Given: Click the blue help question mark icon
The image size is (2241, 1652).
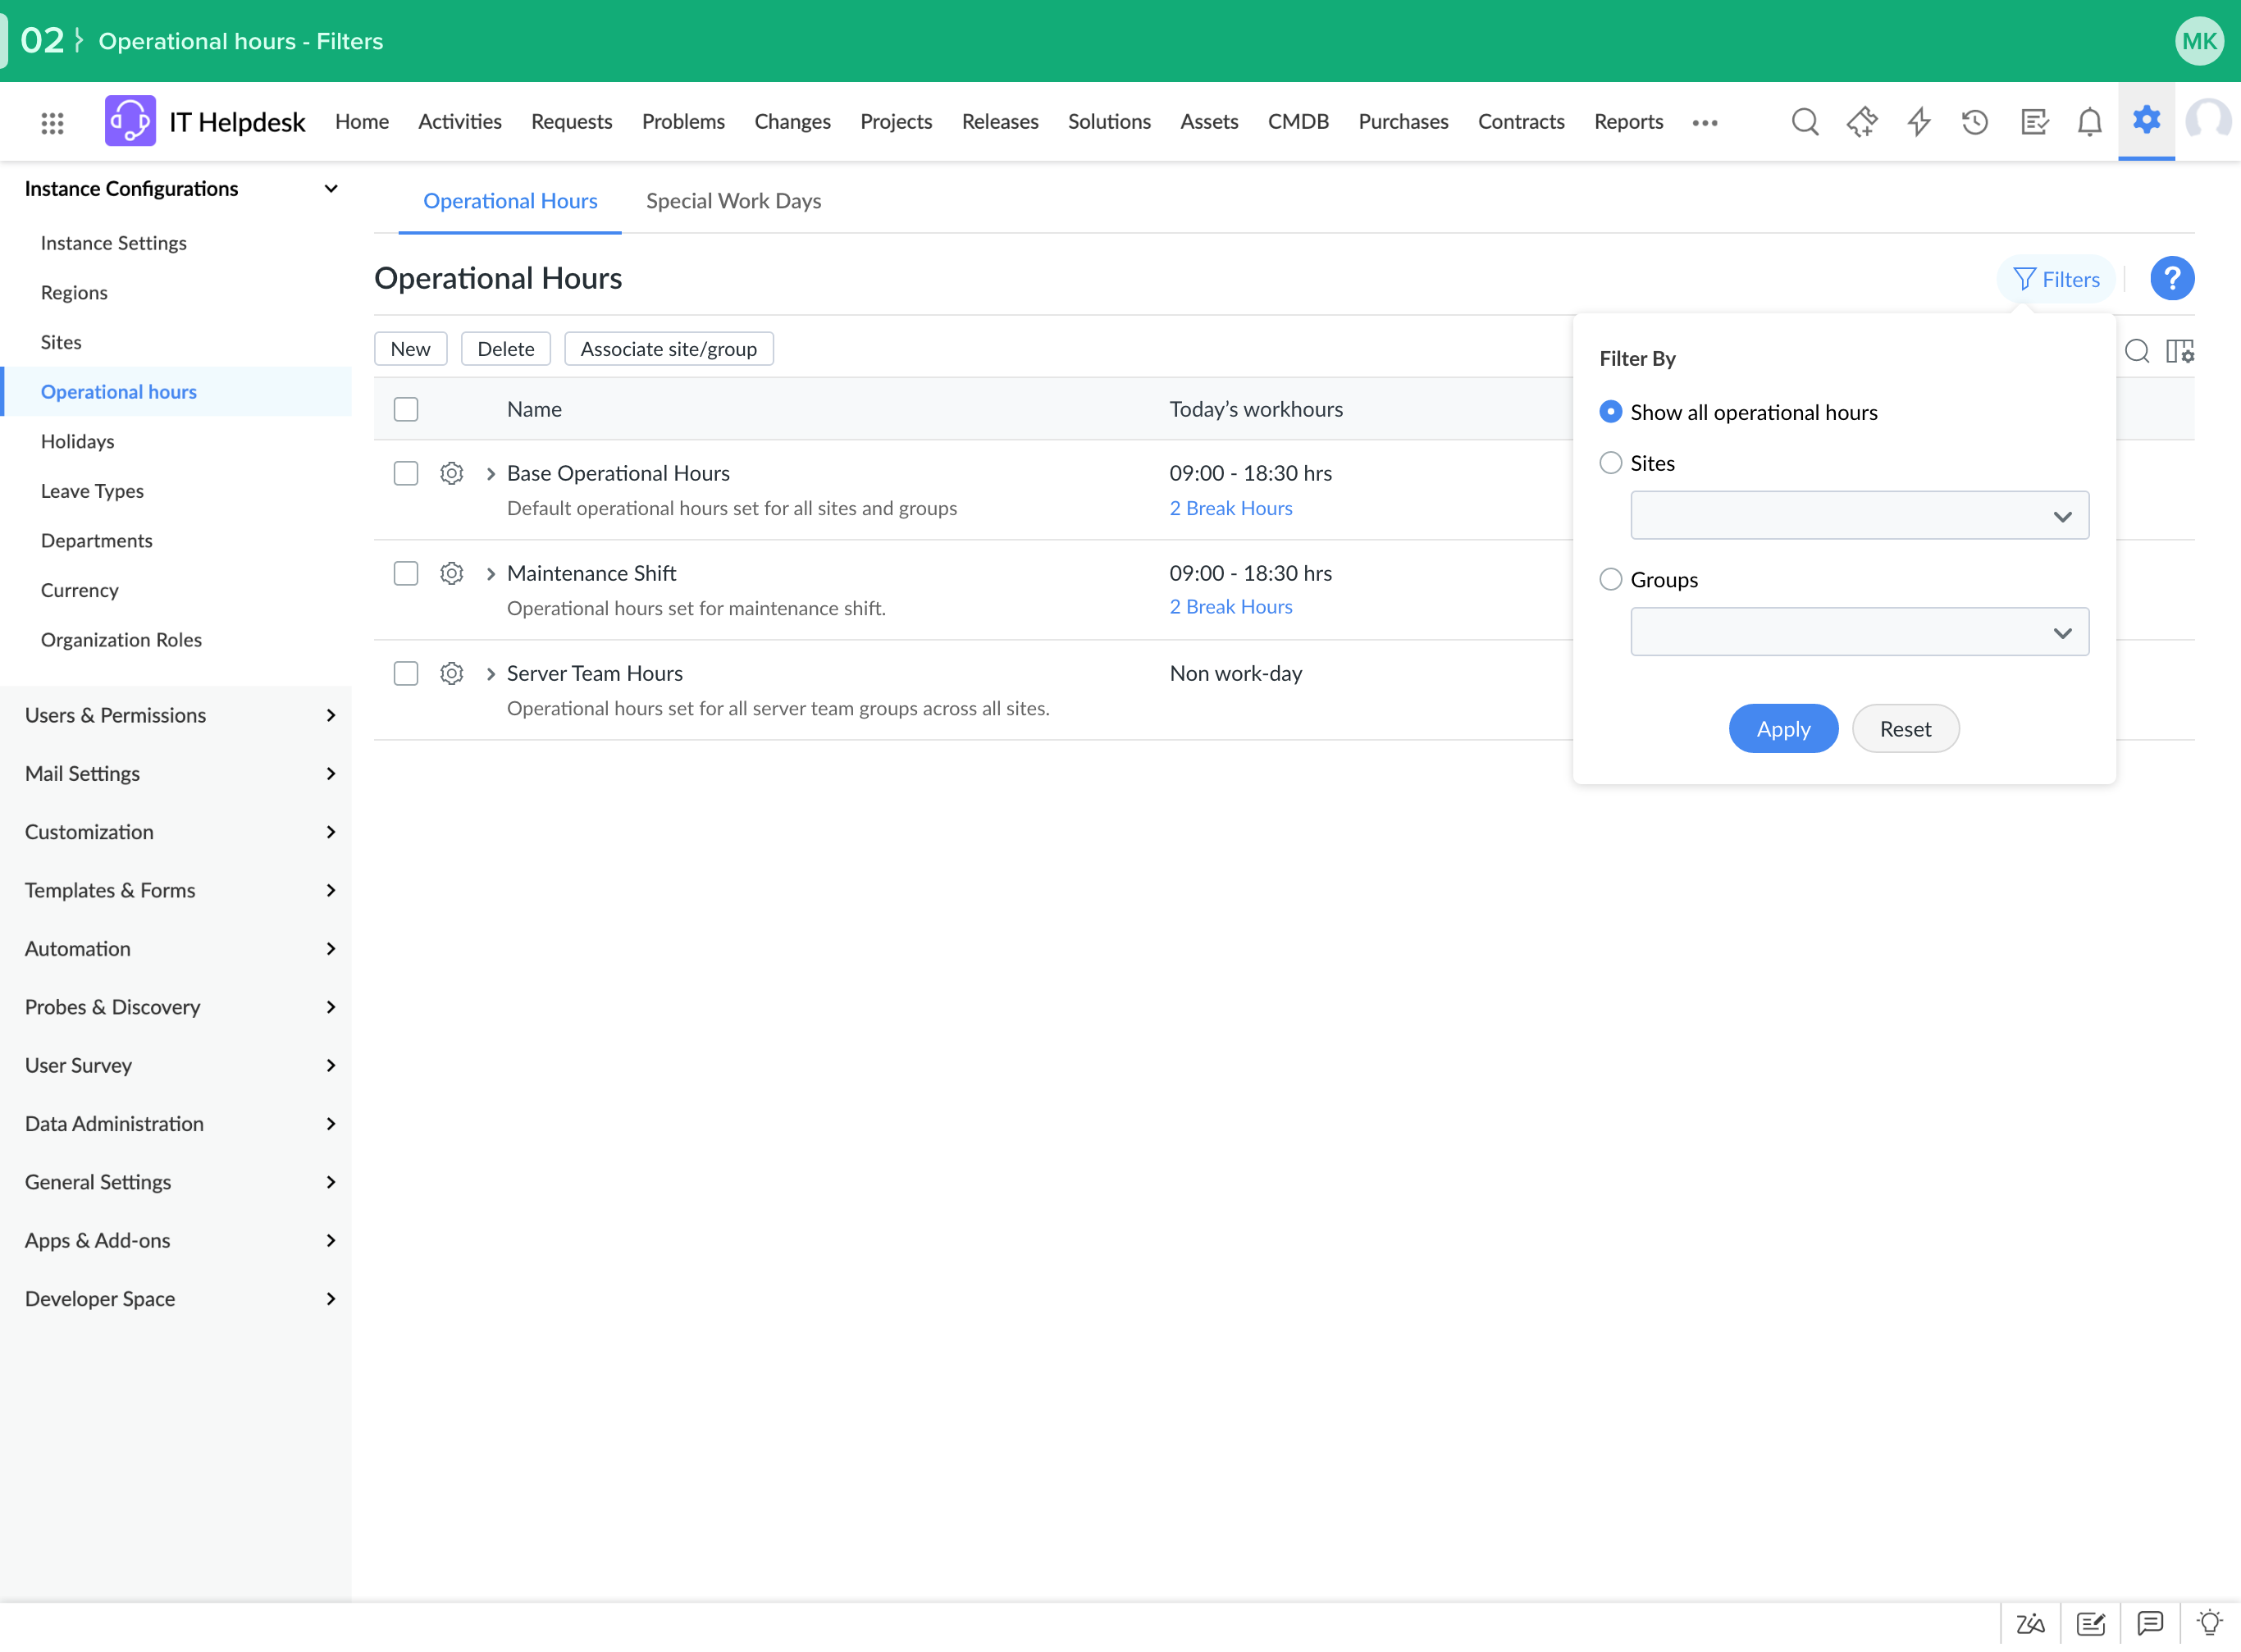Looking at the screenshot, I should [x=2171, y=279].
